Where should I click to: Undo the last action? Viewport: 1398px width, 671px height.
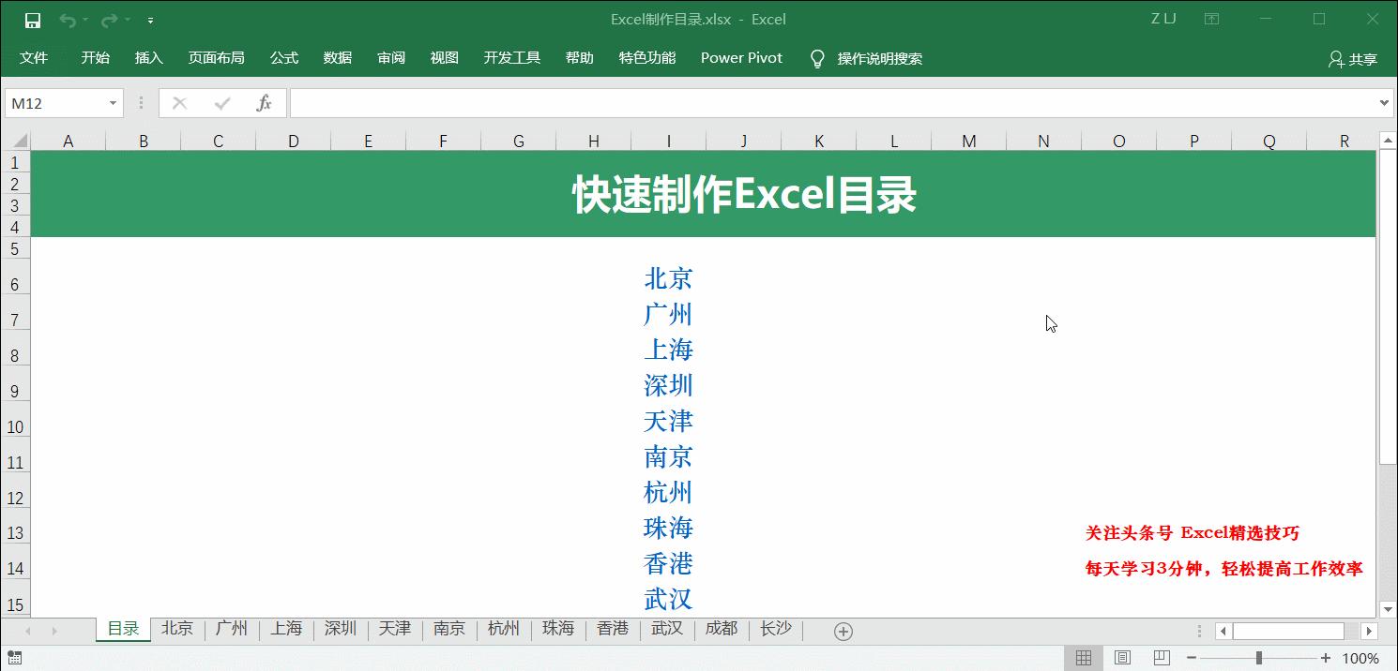(x=65, y=19)
